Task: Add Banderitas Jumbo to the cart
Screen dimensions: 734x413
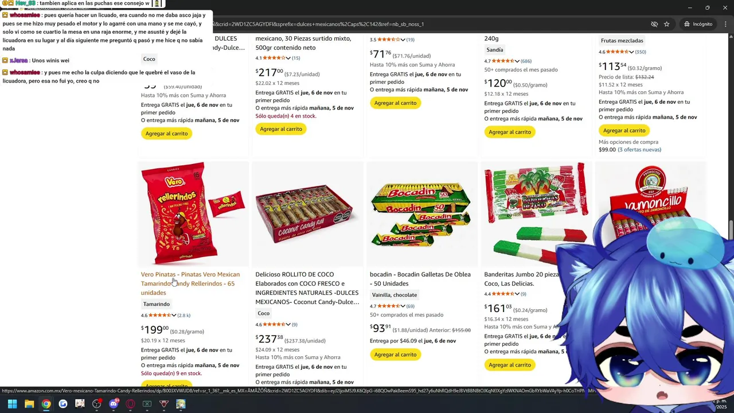Action: 510,365
